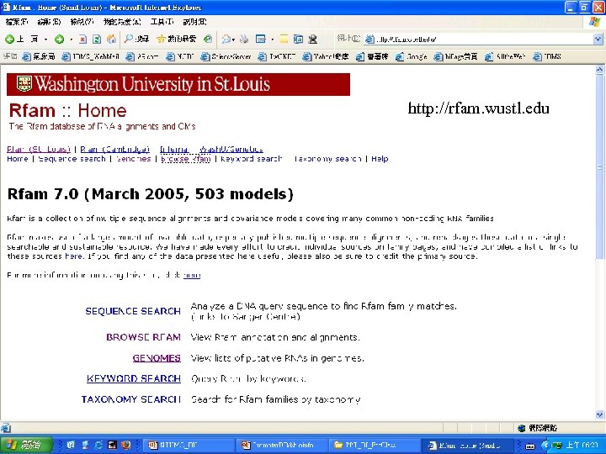Click the IE Back arrow button
This screenshot has height=454, width=606.
(x=9, y=39)
